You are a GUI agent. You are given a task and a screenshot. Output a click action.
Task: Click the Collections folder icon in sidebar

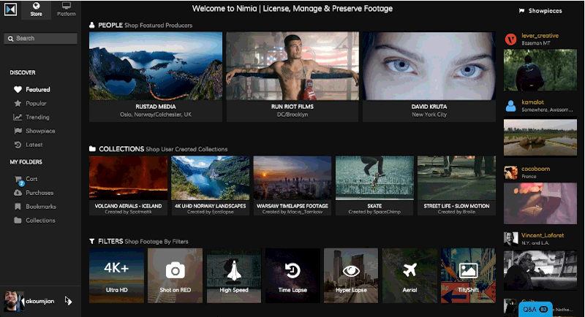tap(18, 220)
